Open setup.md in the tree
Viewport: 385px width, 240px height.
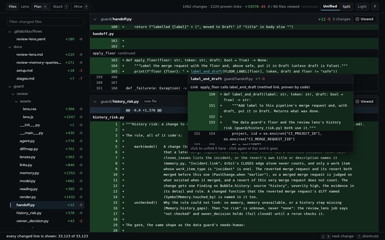(x=46, y=70)
